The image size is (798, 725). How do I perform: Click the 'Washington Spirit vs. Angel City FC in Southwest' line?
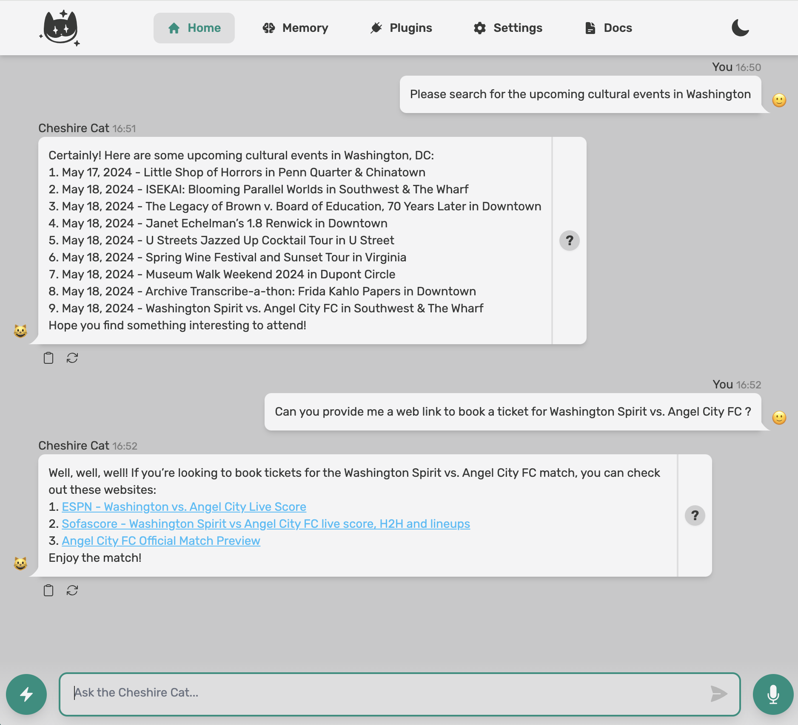pos(266,308)
